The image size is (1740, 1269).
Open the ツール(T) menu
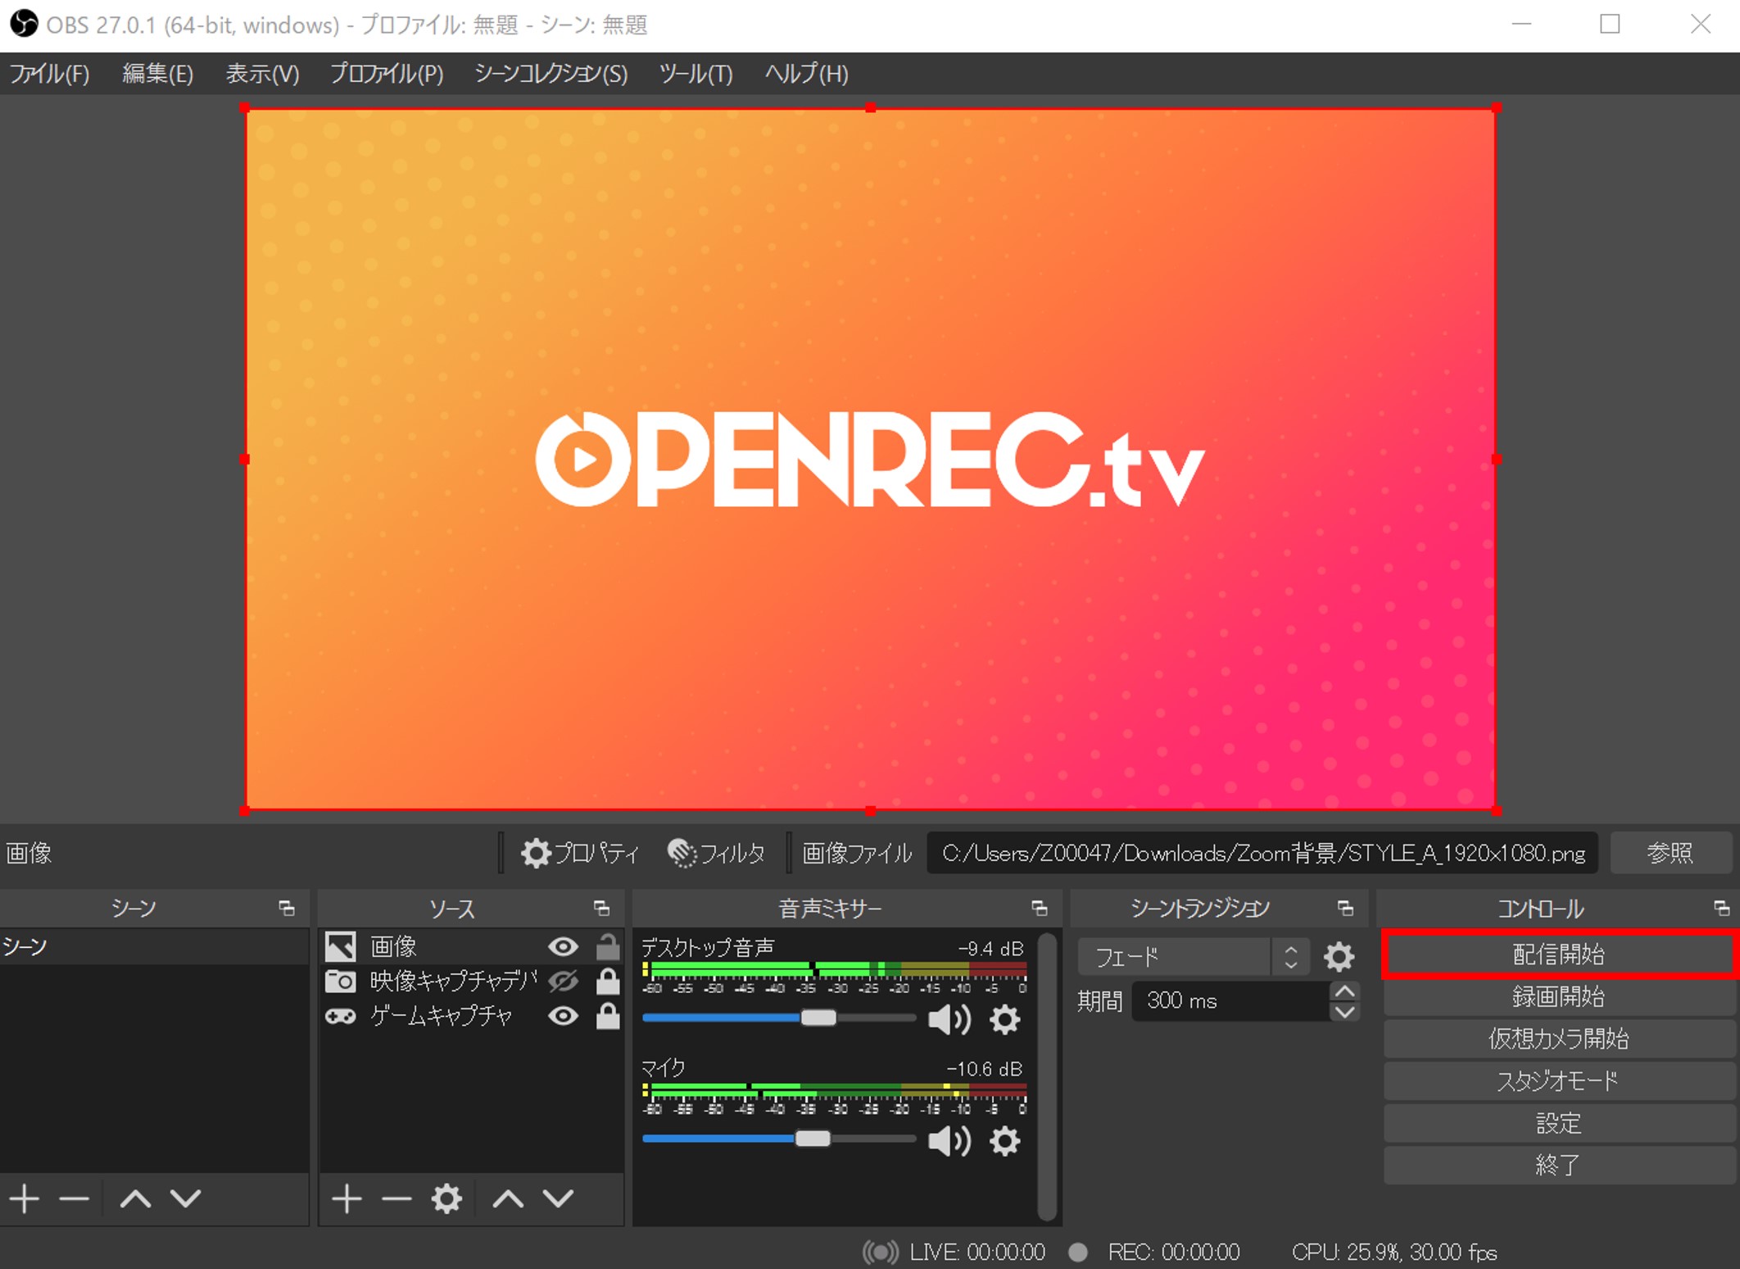click(x=696, y=74)
